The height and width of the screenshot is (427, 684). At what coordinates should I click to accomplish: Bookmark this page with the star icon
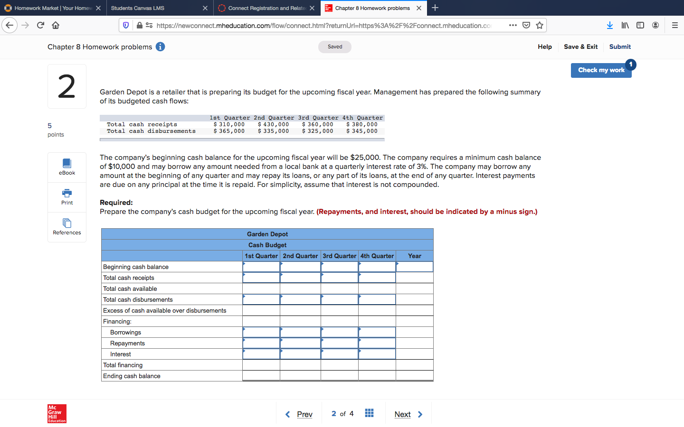pos(540,25)
